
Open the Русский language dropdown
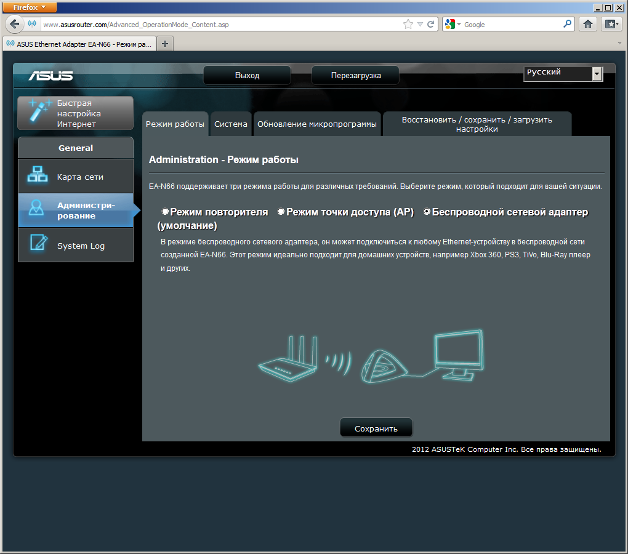[x=563, y=73]
